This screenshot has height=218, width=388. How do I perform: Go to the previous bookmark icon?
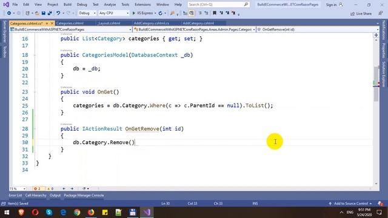[221, 13]
